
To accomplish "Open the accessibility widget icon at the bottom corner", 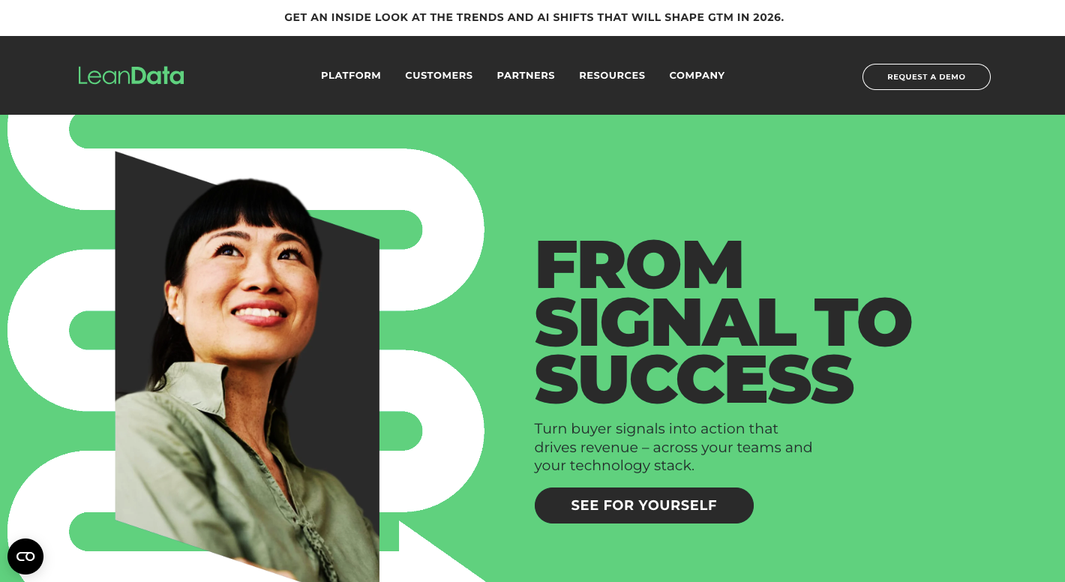I will pos(25,556).
